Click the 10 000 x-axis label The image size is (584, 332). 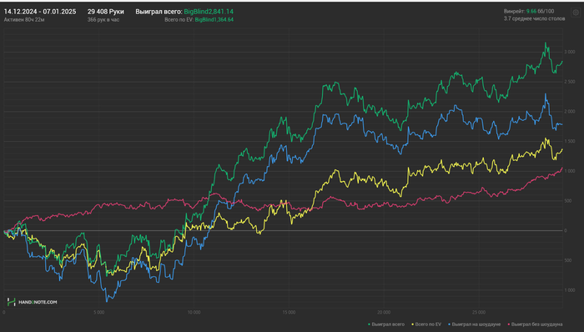[x=194, y=312]
